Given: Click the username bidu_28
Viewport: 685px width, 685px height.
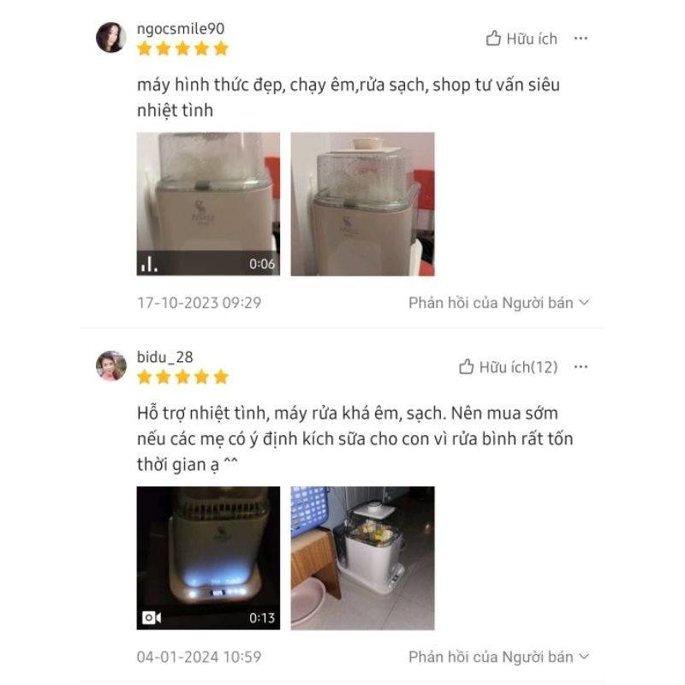Looking at the screenshot, I should coord(164,357).
